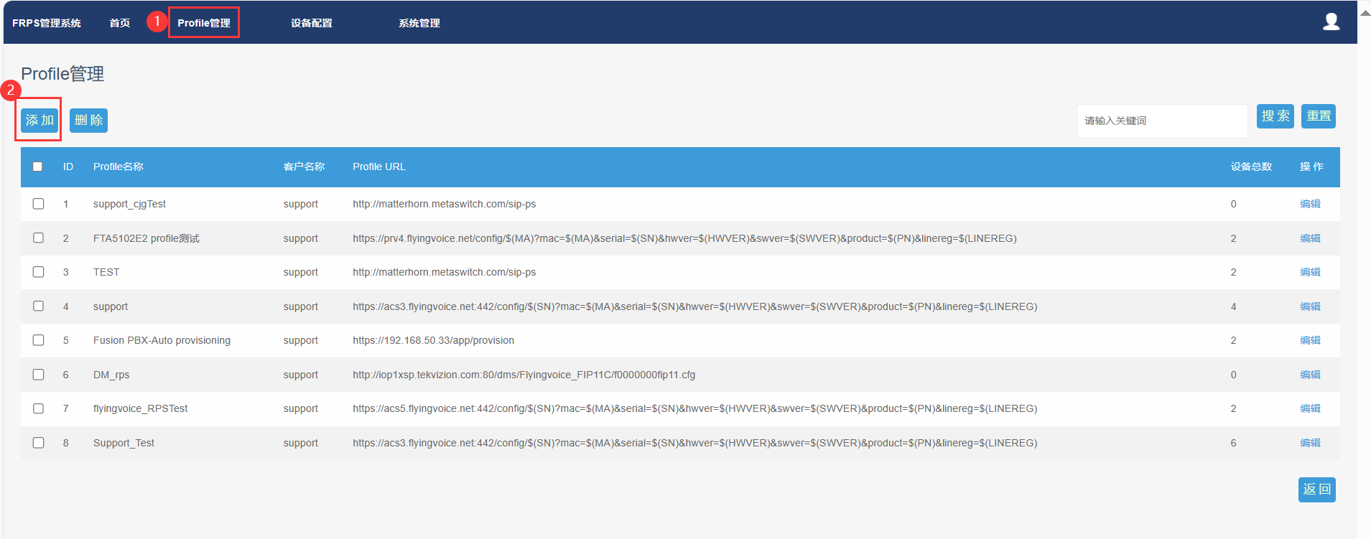Click the 搜索 search button
This screenshot has height=539, width=1371.
coord(1275,116)
